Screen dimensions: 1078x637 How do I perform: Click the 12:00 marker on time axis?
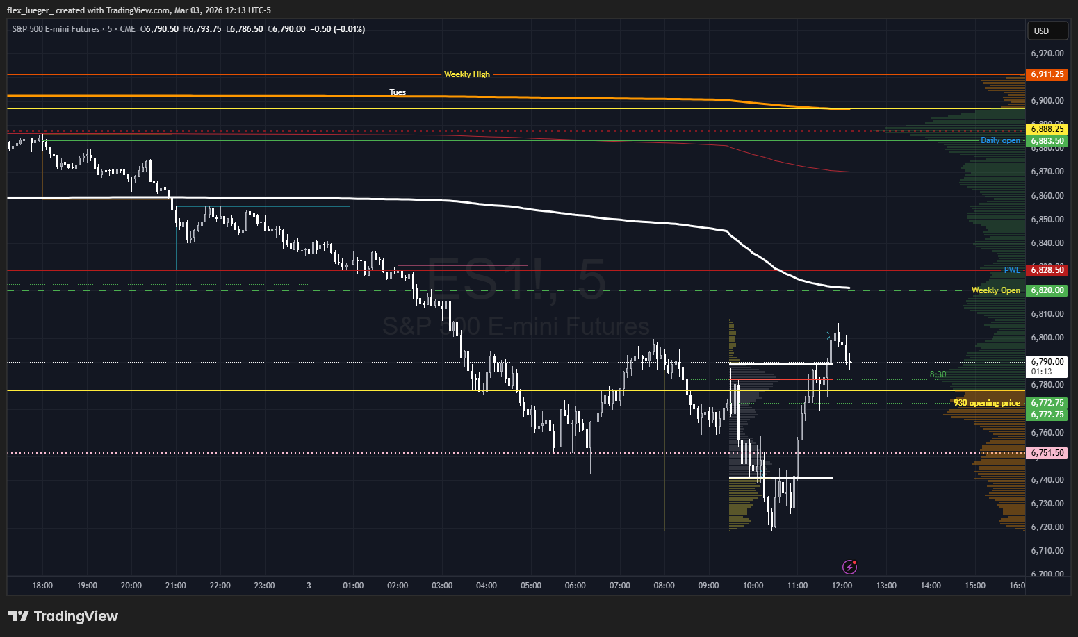(x=842, y=586)
